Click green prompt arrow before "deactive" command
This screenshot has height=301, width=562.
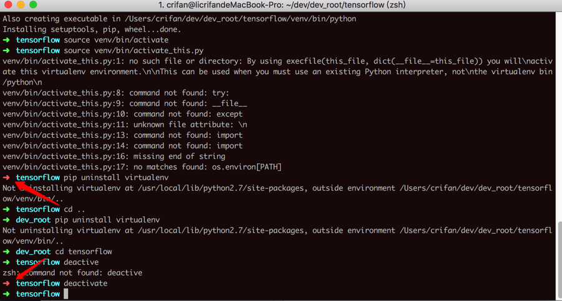pos(7,262)
